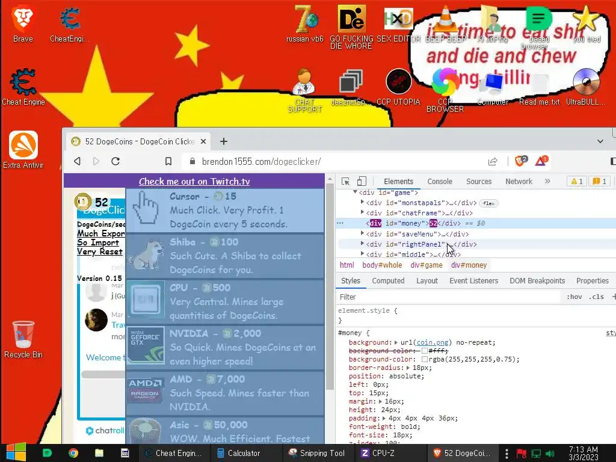Switch to the Elements tab in DevTools
616x462 pixels.
pos(398,182)
